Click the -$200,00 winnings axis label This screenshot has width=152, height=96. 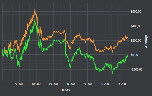[x=137, y=69]
